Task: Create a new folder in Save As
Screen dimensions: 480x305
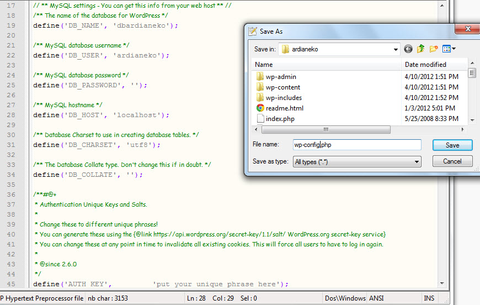Action: (x=434, y=49)
